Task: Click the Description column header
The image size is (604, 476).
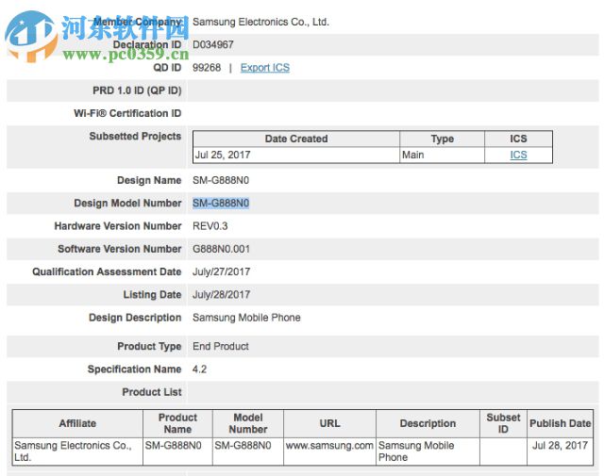Action: (428, 423)
